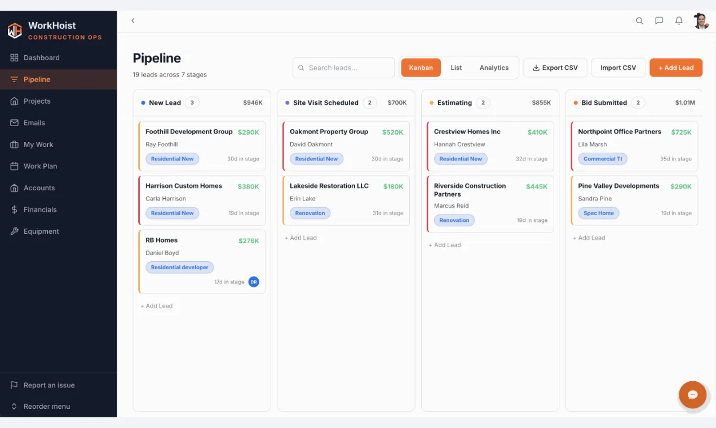Click Import CSV button
The height and width of the screenshot is (428, 716).
click(x=618, y=68)
